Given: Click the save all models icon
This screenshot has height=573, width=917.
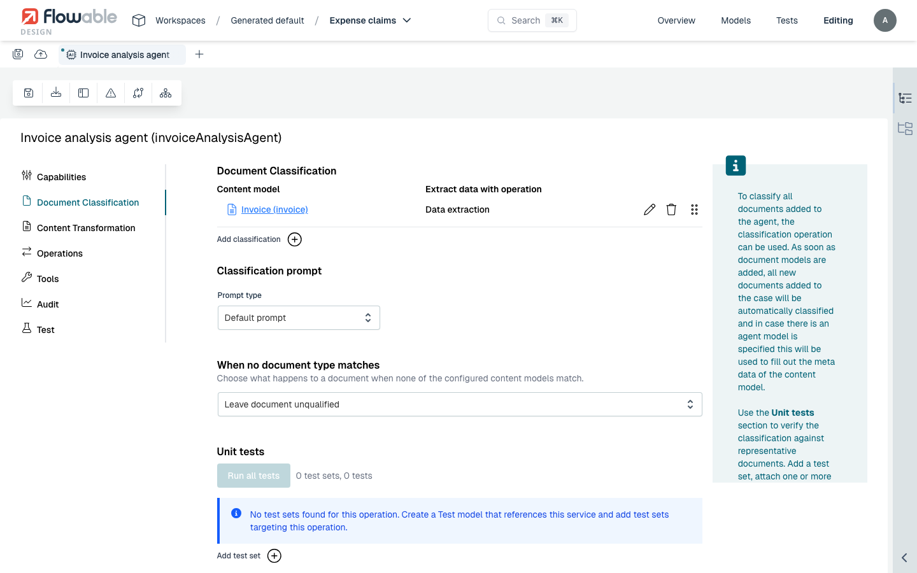Looking at the screenshot, I should point(18,54).
